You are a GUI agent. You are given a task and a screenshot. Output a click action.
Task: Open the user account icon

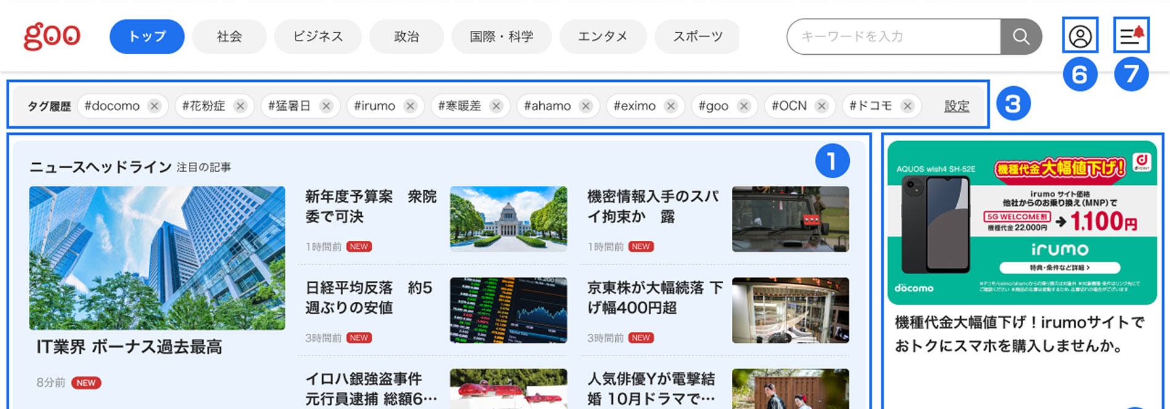1080,36
